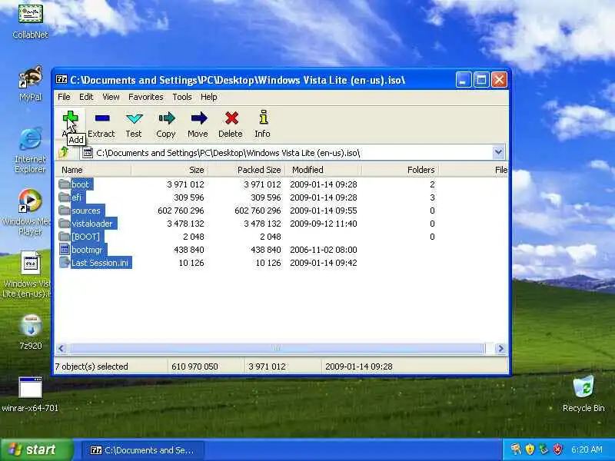Screen dimensions: 615x461
Task: Open the Recycle Bin
Action: coord(583,393)
